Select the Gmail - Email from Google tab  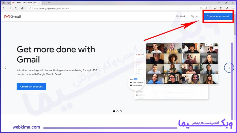coord(26,3)
